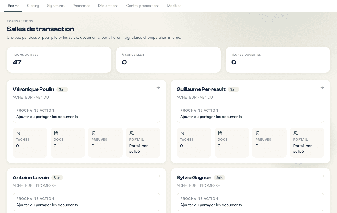Open Guillaume Perreault room arrow
Image resolution: width=337 pixels, height=213 pixels.
coord(322,88)
